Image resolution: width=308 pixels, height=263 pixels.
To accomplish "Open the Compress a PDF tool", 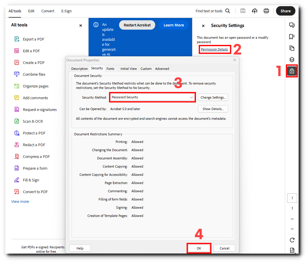I will click(x=32, y=157).
